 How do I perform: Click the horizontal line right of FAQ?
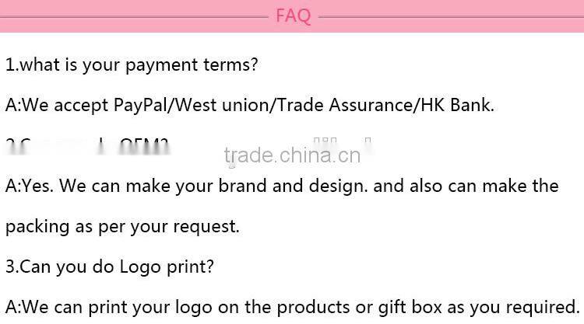coord(451,17)
